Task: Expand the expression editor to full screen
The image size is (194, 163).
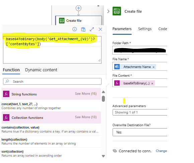Action: coord(92,29)
